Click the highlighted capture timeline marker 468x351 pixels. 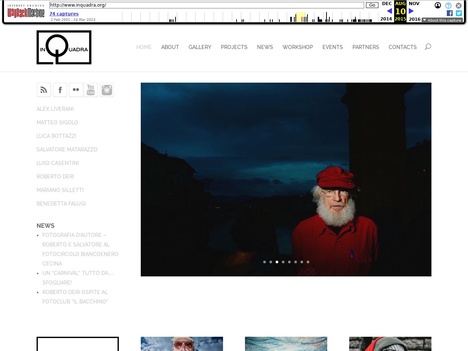[300, 17]
